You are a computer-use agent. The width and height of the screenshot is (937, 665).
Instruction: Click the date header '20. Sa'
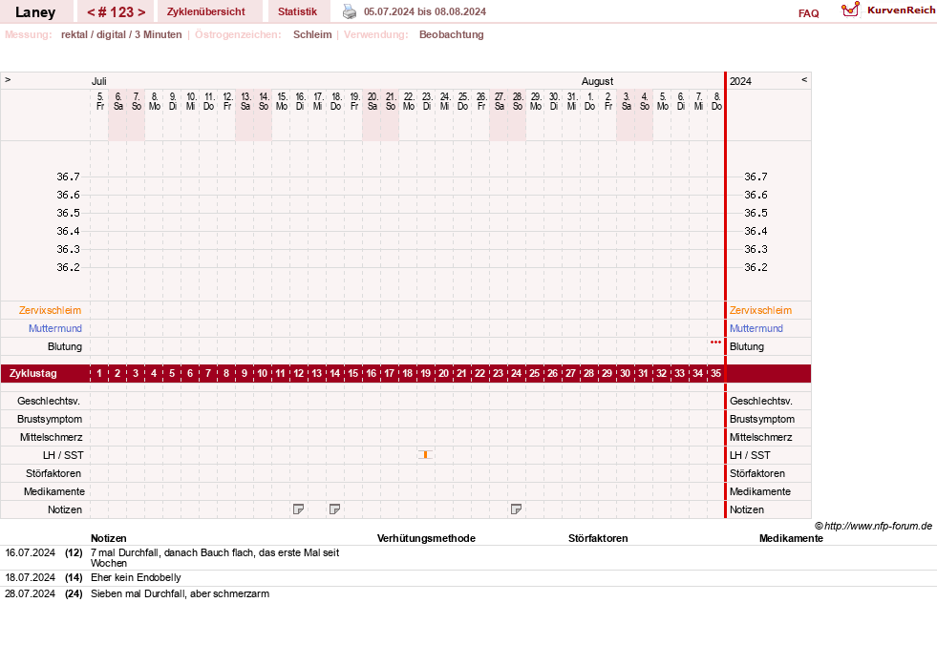(373, 101)
